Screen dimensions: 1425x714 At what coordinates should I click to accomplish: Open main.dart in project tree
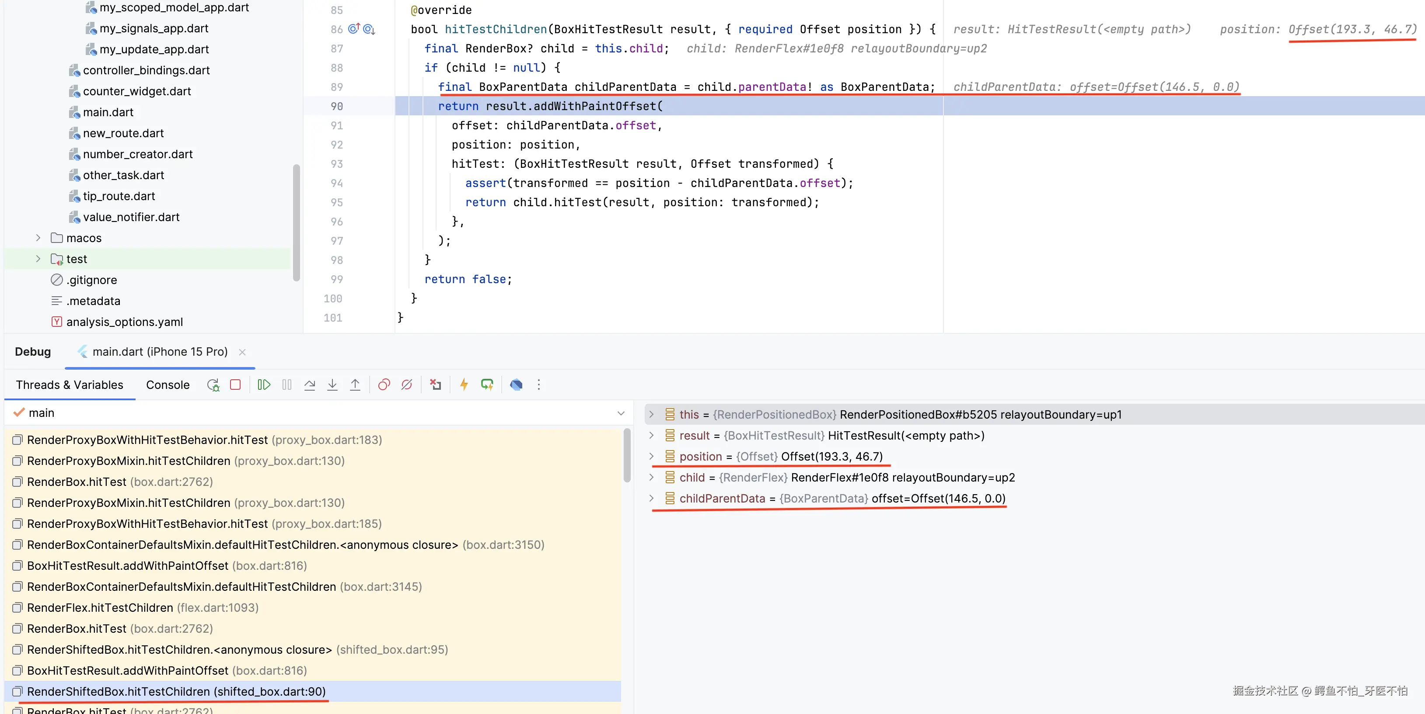[x=108, y=112]
